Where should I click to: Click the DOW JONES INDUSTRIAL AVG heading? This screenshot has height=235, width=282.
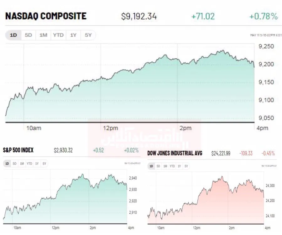pyautogui.click(x=175, y=153)
